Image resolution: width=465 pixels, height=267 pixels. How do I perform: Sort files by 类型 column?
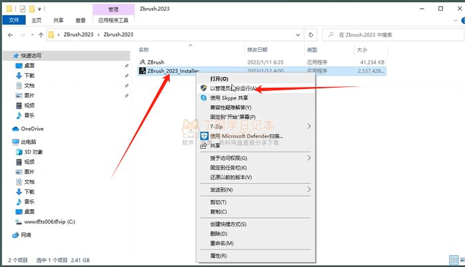(312, 50)
